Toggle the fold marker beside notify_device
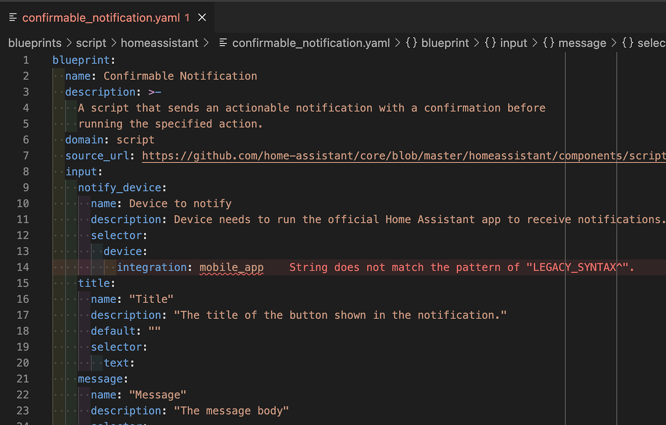The image size is (666, 425). pos(42,187)
